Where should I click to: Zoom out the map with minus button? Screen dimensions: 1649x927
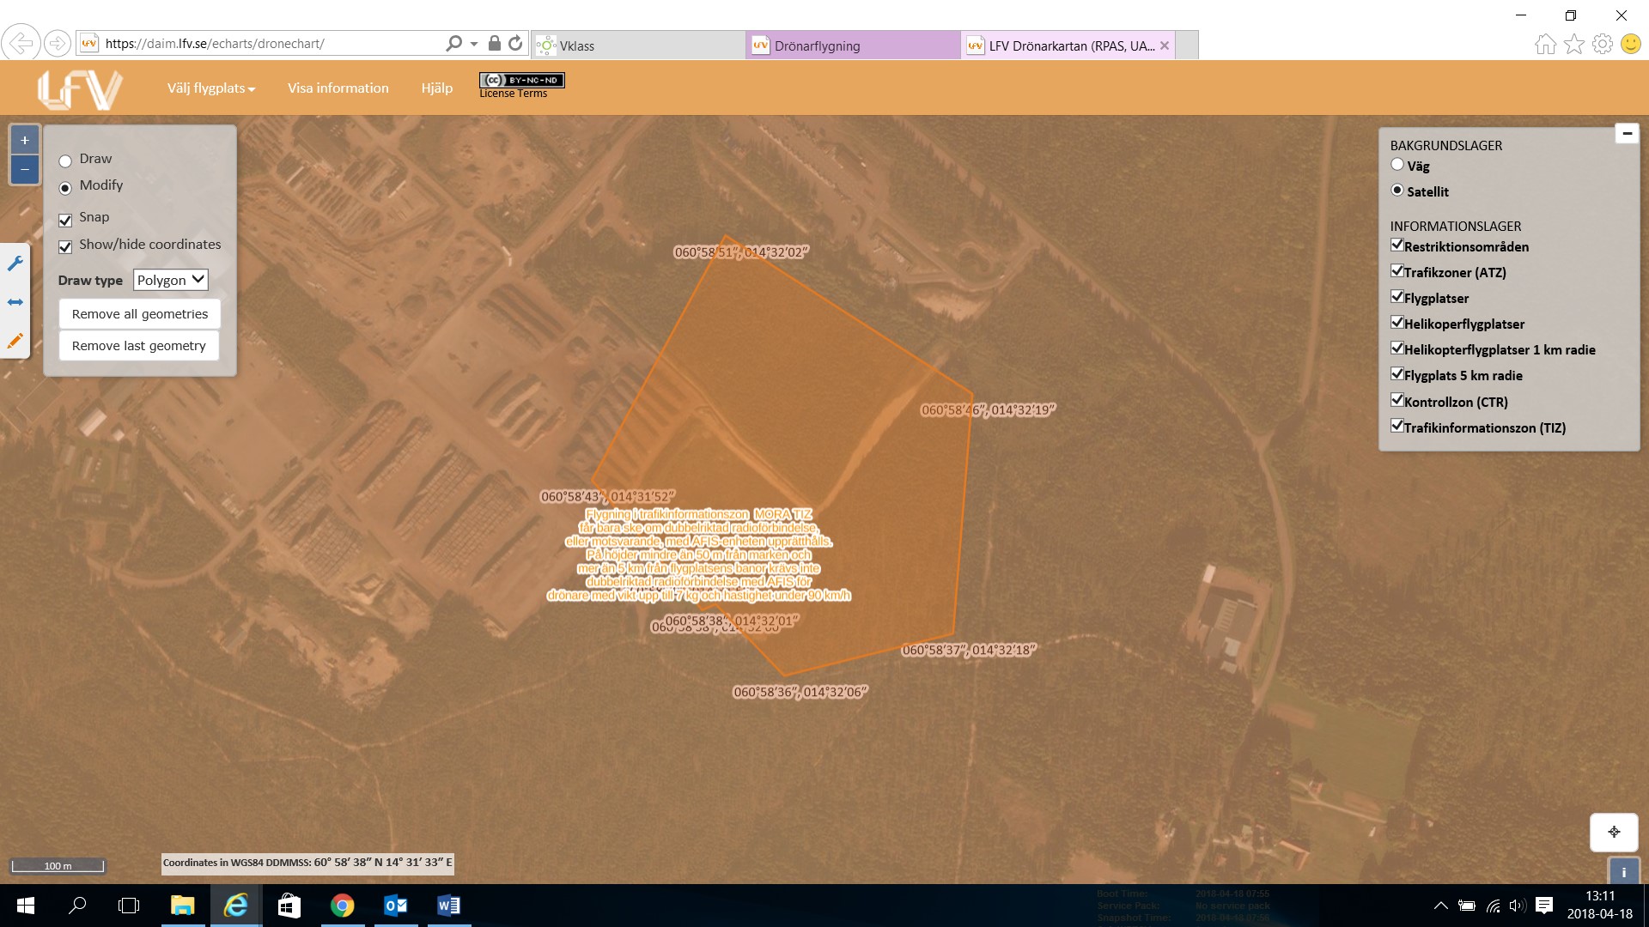(x=25, y=169)
